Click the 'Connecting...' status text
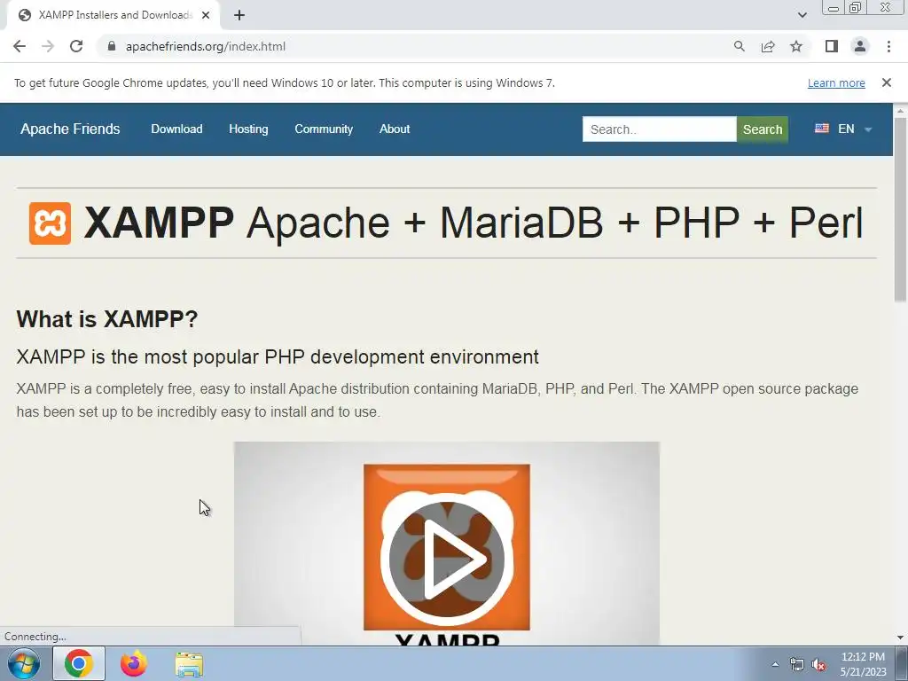Viewport: 908px width, 681px height. (x=35, y=637)
